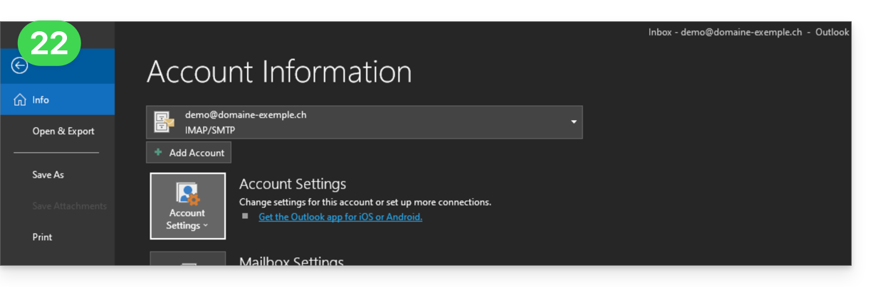The image size is (873, 287).
Task: Click the Account Settings heading text
Action: coord(293,184)
